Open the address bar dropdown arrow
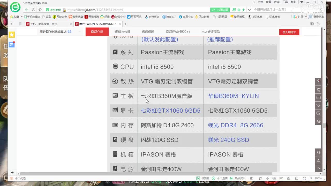 point(249,10)
